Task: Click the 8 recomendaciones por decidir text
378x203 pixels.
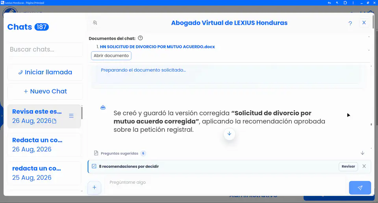Action: 129,166
